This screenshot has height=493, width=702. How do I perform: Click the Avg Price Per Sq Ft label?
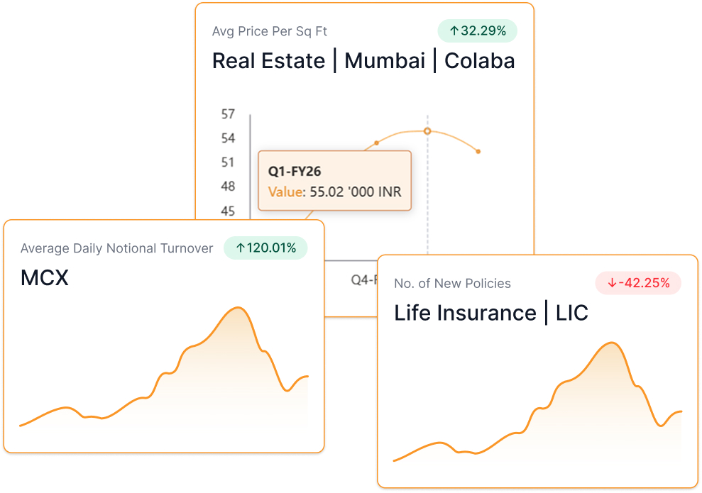click(x=270, y=32)
